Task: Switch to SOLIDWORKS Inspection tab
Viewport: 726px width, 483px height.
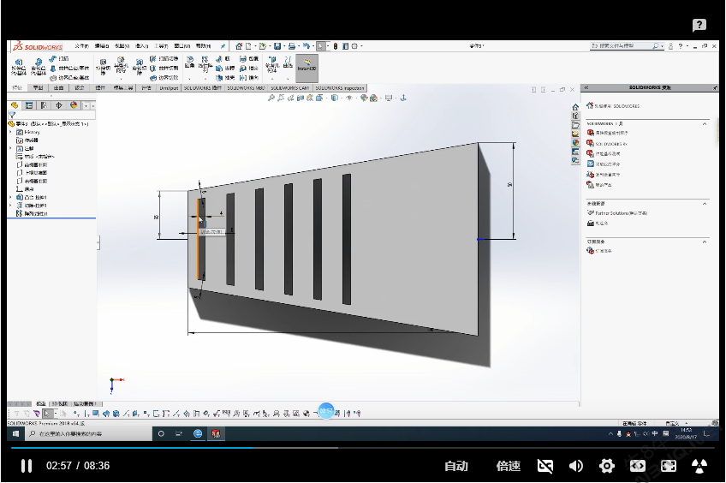Action: 340,87
